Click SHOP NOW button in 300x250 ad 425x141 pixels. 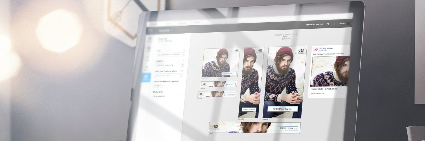(229, 74)
